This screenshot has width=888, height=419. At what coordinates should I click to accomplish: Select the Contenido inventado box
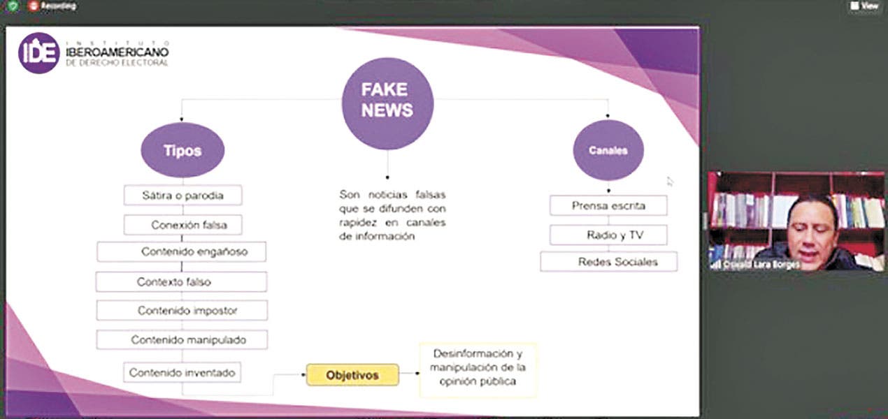point(182,372)
